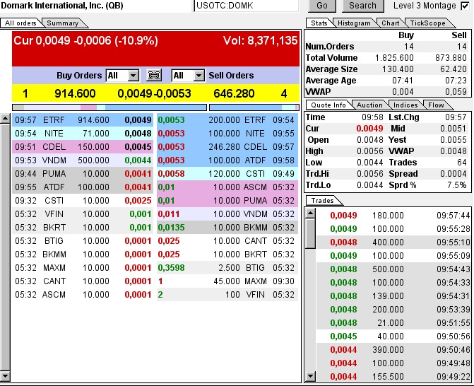The width and height of the screenshot is (474, 386).
Task: Select MAXM sell order 45.000 row
Action: (227, 281)
